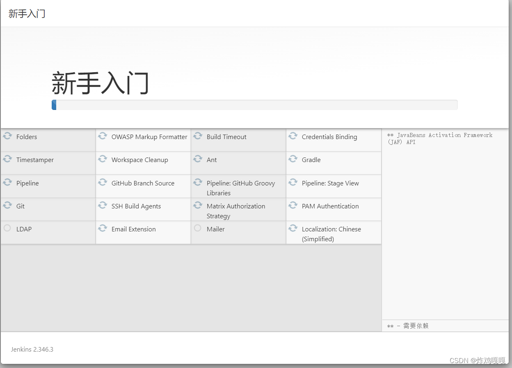Click the Pipeline plugin name
The width and height of the screenshot is (512, 368).
coord(27,183)
